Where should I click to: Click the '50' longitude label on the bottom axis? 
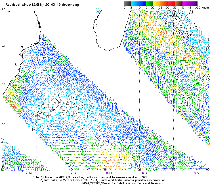(x=139, y=170)
